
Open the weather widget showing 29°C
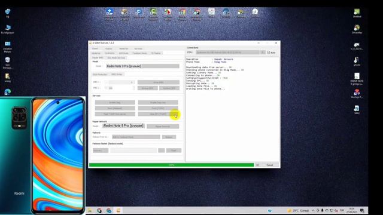click(x=298, y=210)
